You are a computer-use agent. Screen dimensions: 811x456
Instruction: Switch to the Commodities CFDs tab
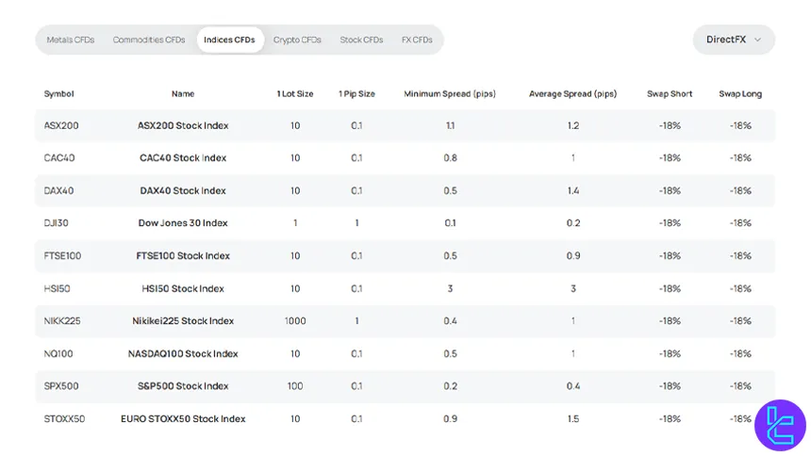[x=149, y=40]
